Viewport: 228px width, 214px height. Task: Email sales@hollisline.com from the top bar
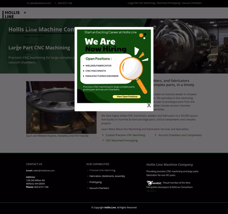click(40, 3)
